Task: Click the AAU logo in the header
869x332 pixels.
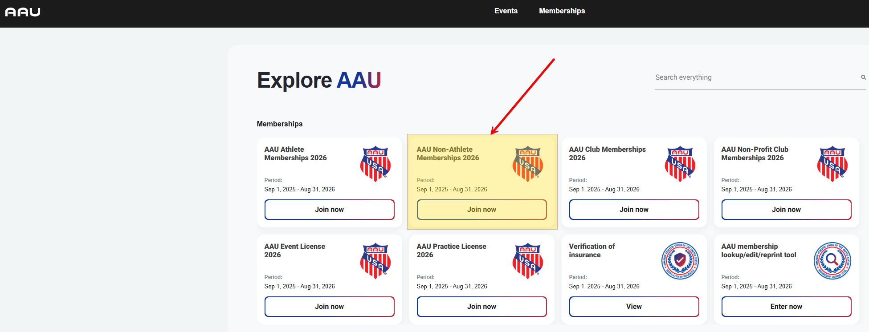Action: click(x=23, y=12)
